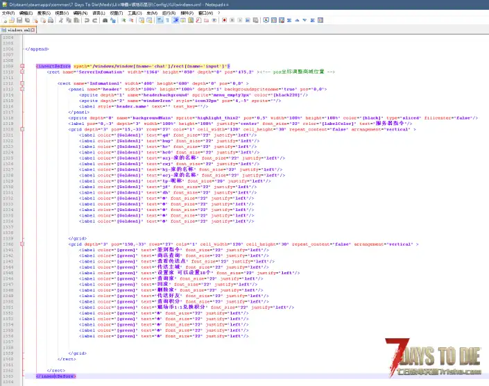Open the 视图(V) menu
The height and width of the screenshot is (386, 489).
click(x=62, y=13)
